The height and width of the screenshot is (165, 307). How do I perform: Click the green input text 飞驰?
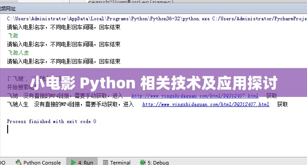coord(13,36)
